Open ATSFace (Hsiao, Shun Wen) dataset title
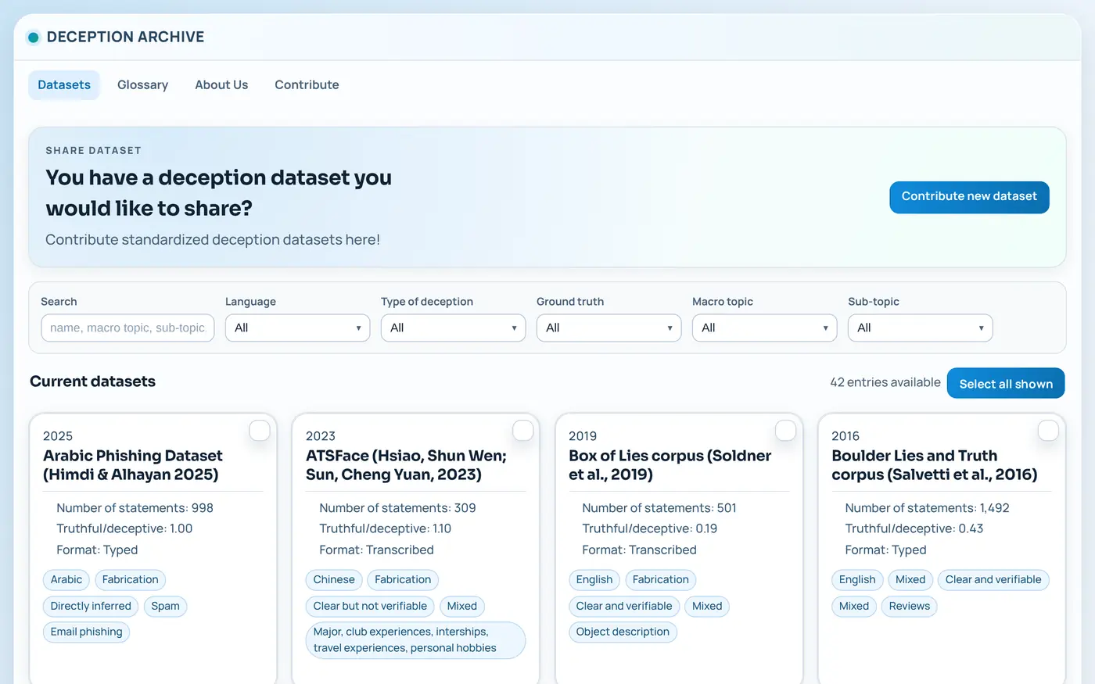1095x684 pixels. [406, 465]
